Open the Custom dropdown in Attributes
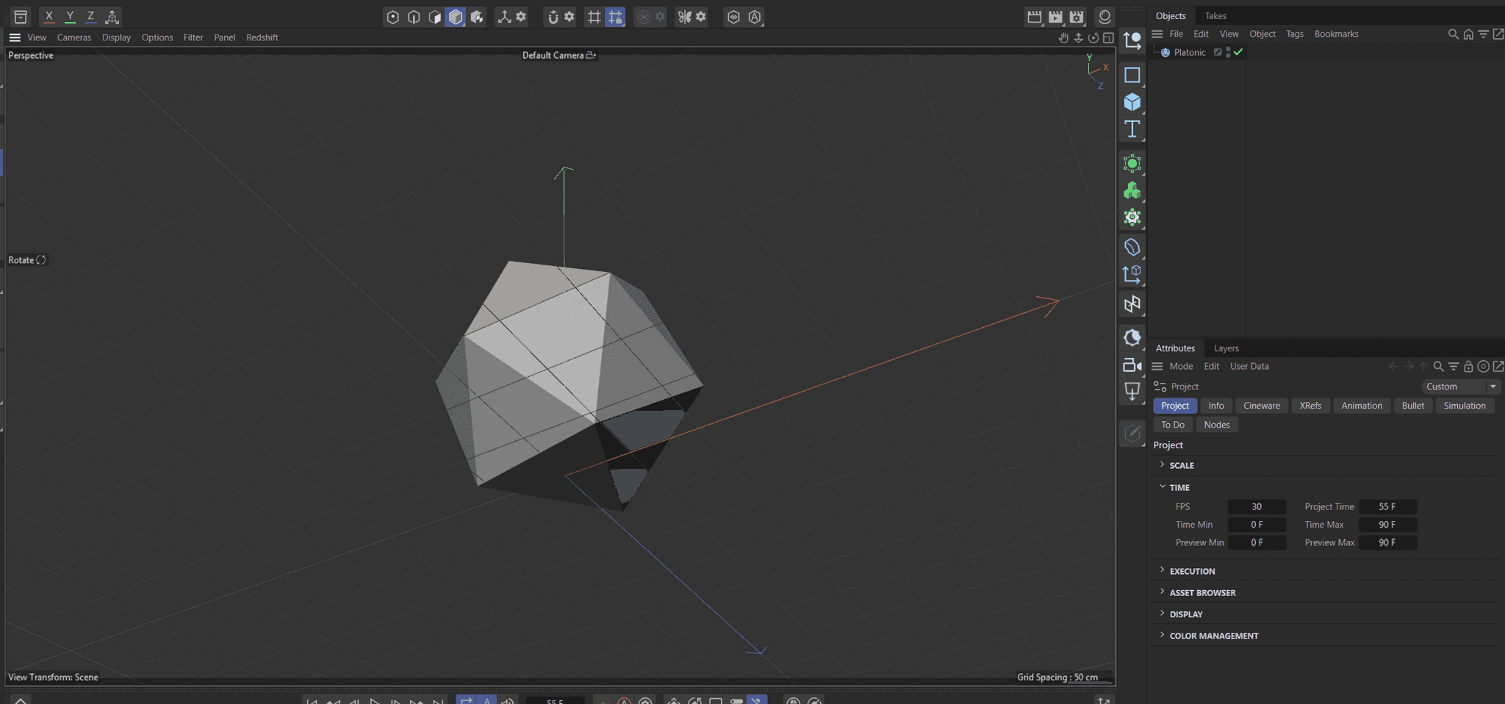 pos(1460,387)
